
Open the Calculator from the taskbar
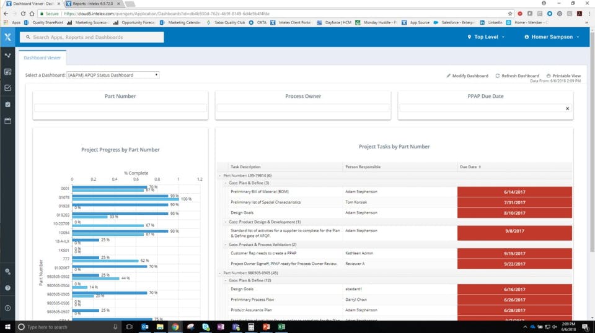pos(251,327)
